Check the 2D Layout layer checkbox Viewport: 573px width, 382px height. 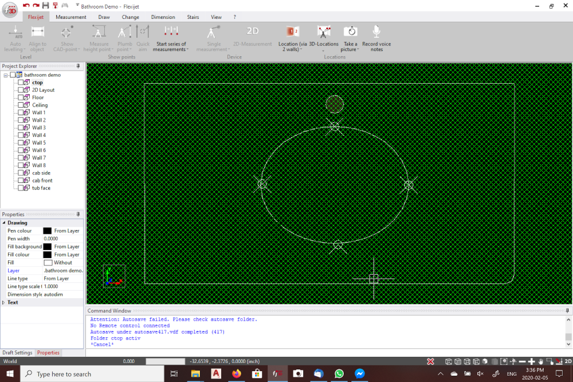coord(21,89)
